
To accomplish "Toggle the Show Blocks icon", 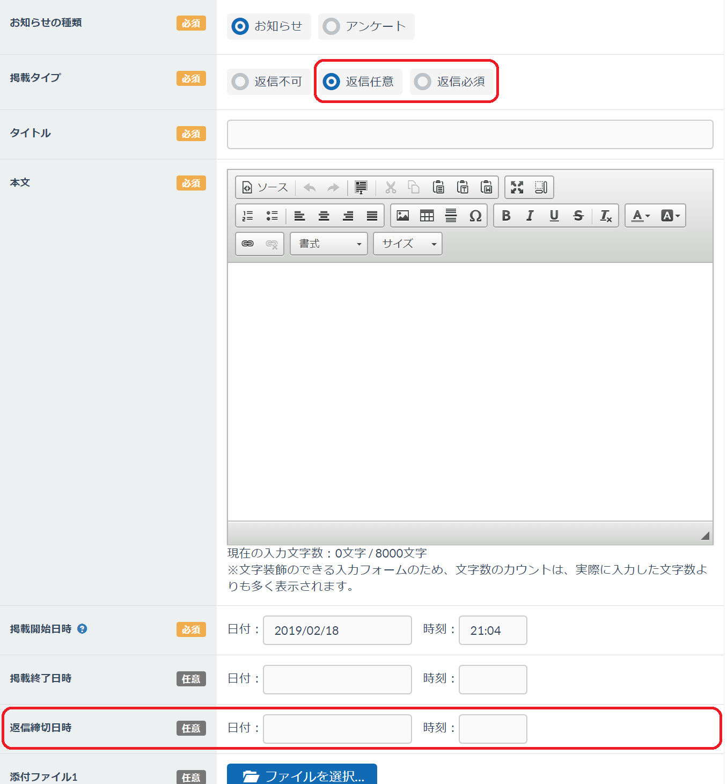I will point(541,187).
